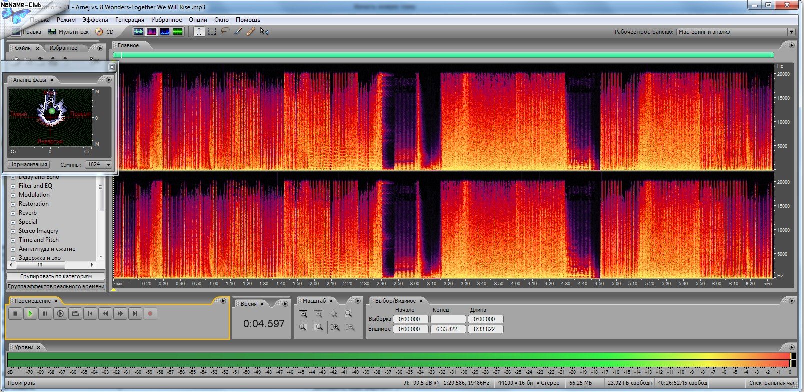Open the Эффекты menu
The height and width of the screenshot is (392, 804).
coord(95,20)
